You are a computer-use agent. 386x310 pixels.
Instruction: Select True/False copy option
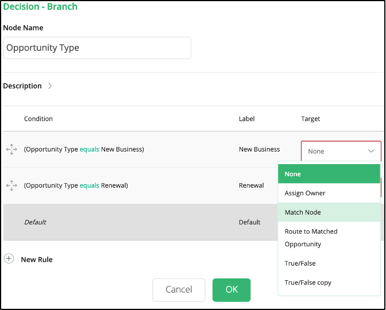click(x=329, y=282)
